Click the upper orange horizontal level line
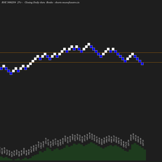Screen dimensions: 162x162 [x=81, y=53]
